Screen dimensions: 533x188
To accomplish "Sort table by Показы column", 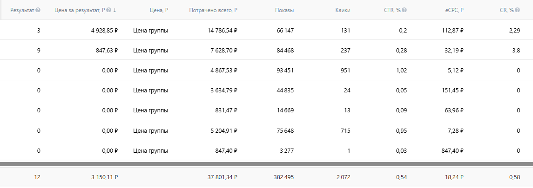I will click(284, 10).
